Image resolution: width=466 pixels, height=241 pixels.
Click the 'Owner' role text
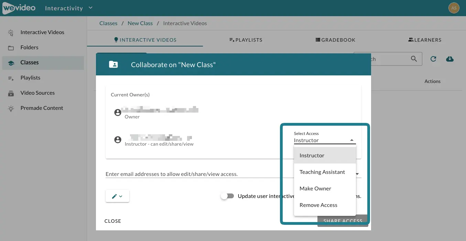point(132,117)
